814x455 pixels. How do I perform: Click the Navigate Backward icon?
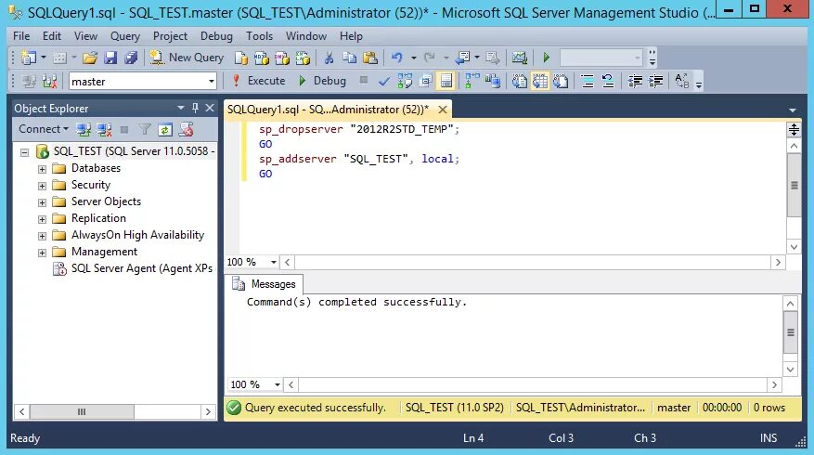click(462, 58)
